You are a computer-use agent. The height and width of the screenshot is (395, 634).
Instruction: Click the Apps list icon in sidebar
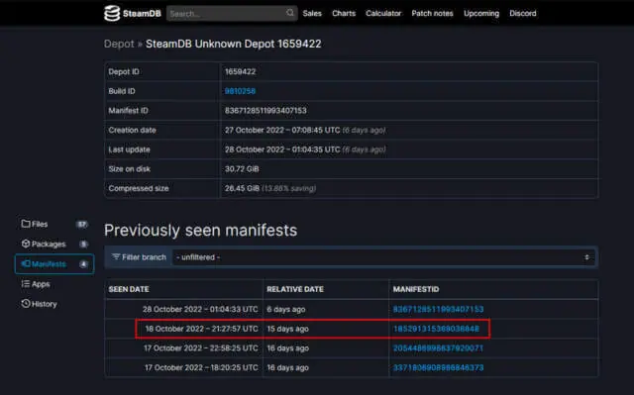(x=26, y=283)
